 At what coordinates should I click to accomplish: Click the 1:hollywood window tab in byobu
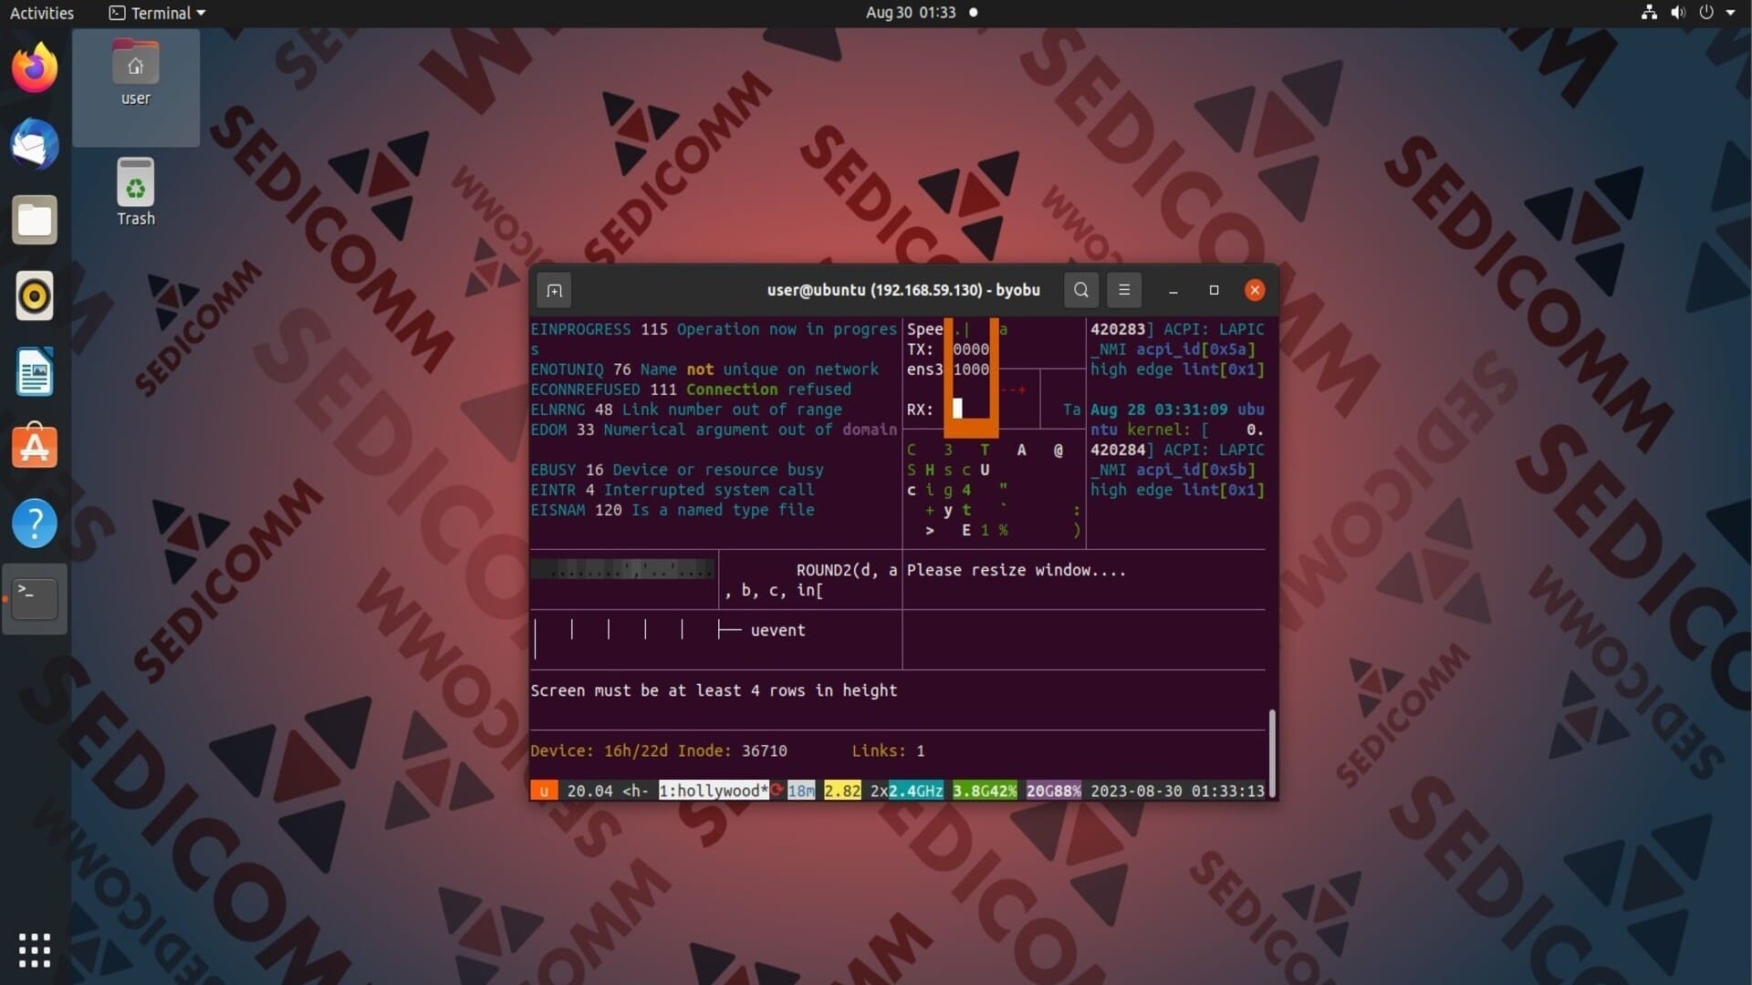[713, 791]
